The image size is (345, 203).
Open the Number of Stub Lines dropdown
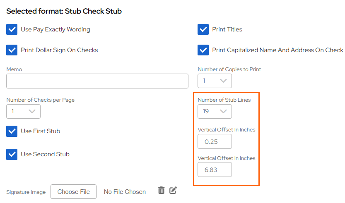215,111
